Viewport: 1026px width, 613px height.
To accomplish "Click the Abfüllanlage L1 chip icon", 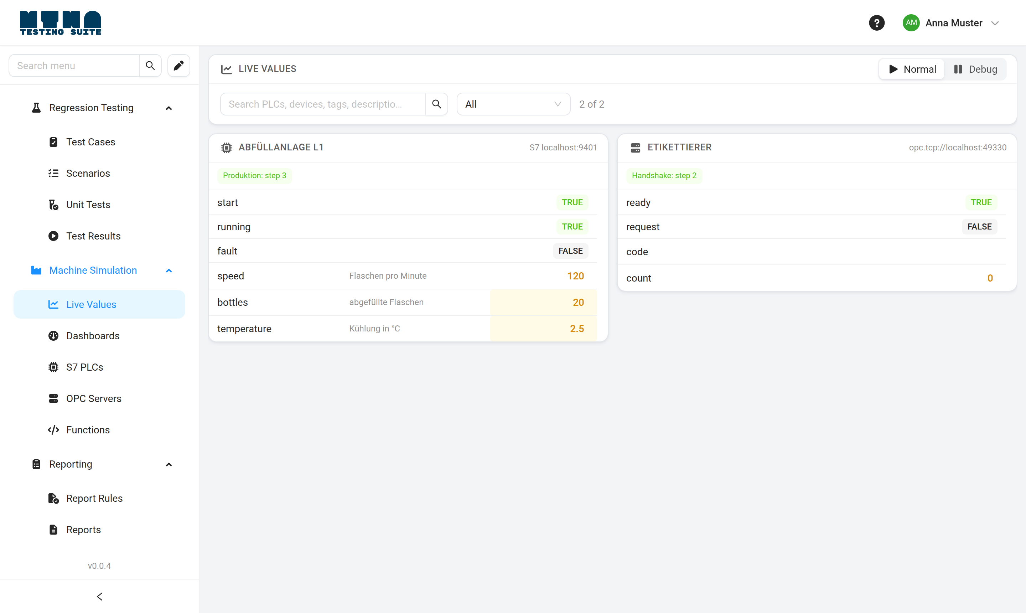I will (226, 148).
